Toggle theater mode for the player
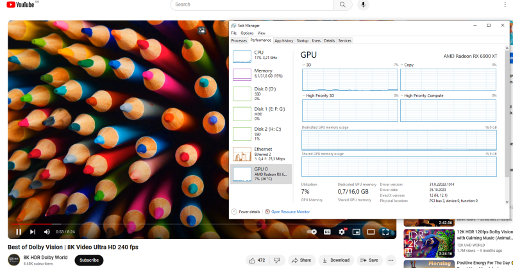This screenshot has height=268, width=513. pos(371,231)
